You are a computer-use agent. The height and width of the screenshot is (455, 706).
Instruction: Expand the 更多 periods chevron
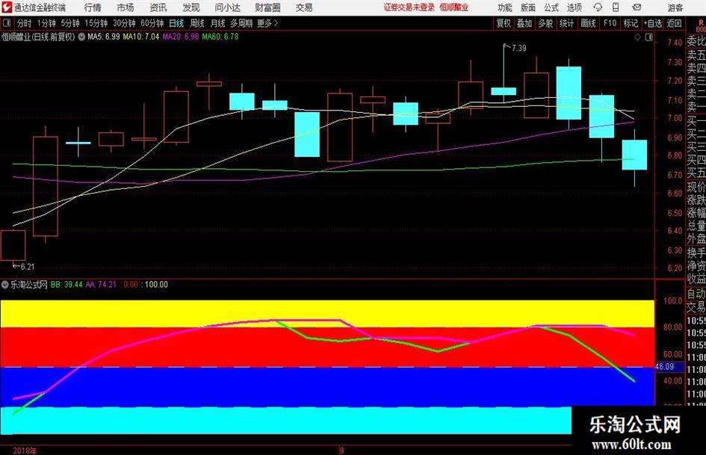point(276,23)
